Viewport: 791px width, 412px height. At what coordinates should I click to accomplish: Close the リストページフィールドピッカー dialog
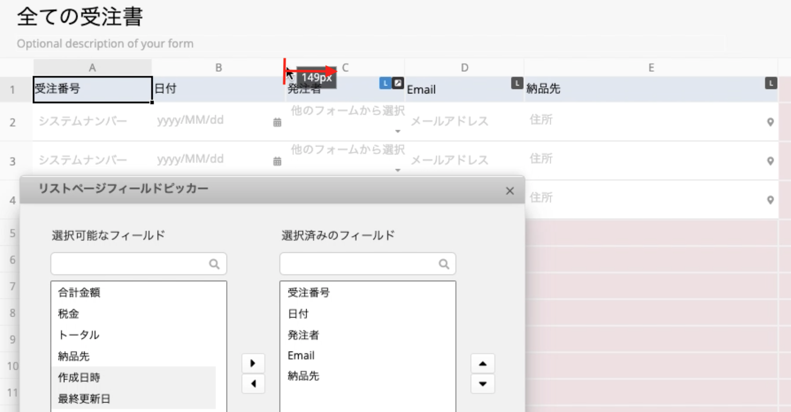510,191
